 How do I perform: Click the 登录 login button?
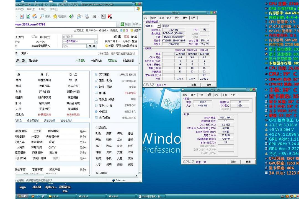pyautogui.click(x=92, y=46)
